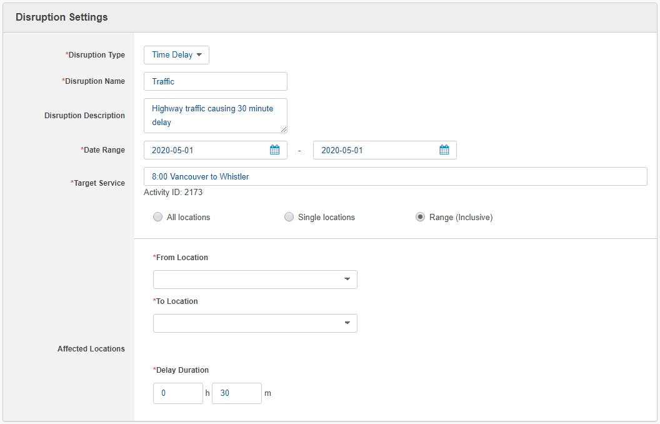The height and width of the screenshot is (424, 660).
Task: Open the Disruption Type Time Delay dropdown
Action: [x=176, y=55]
